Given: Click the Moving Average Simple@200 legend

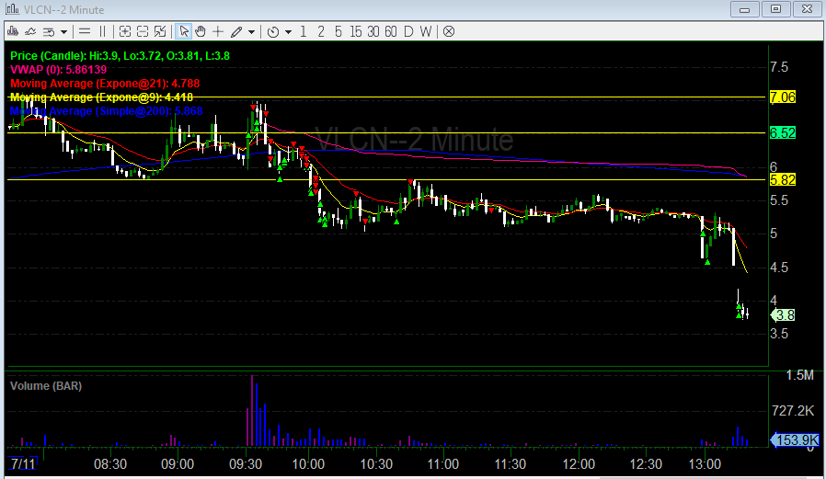Looking at the screenshot, I should (x=106, y=111).
